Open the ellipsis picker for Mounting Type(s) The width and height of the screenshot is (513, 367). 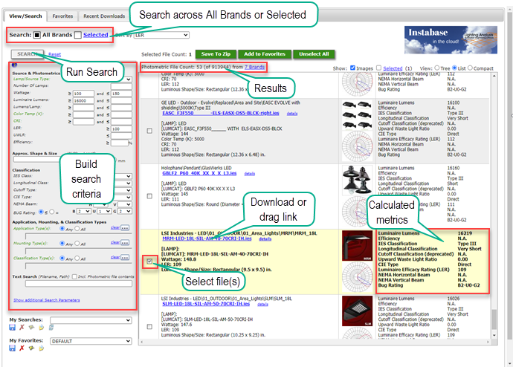(x=125, y=242)
